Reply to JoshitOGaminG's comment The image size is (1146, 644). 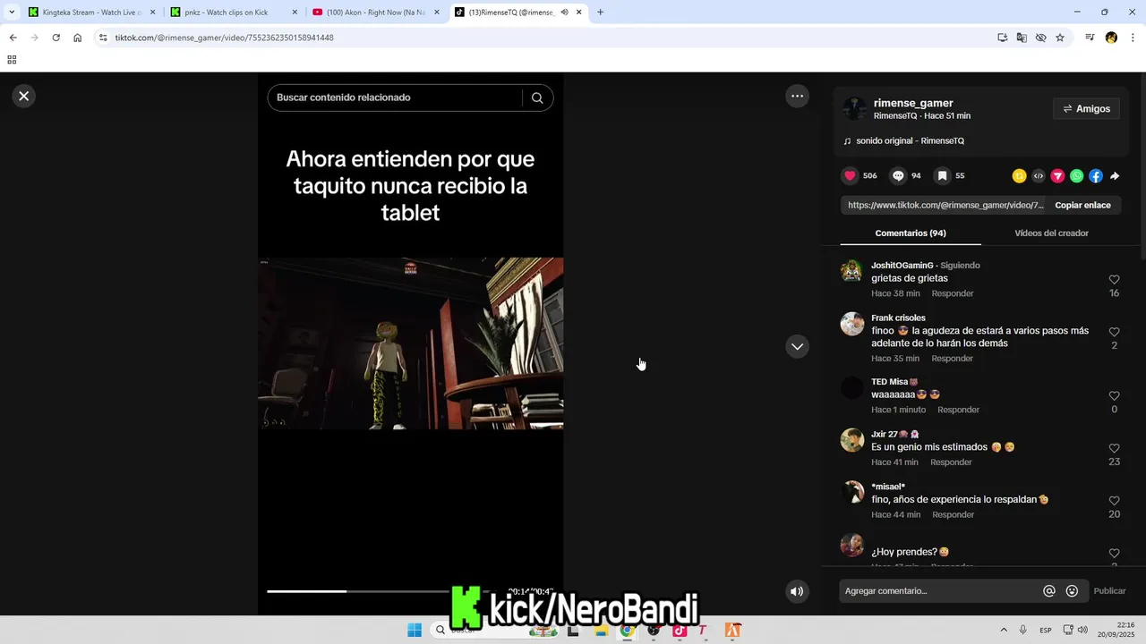click(952, 293)
